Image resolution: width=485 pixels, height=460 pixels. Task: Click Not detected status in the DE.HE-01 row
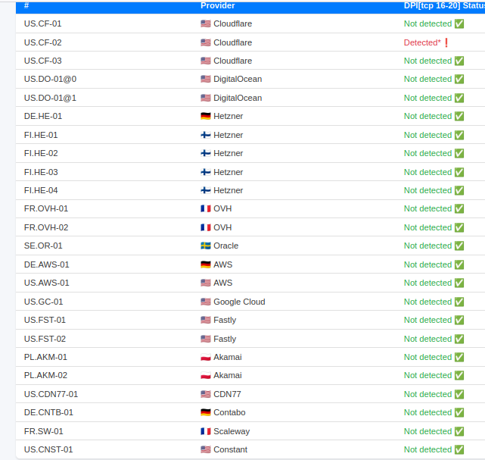point(427,117)
